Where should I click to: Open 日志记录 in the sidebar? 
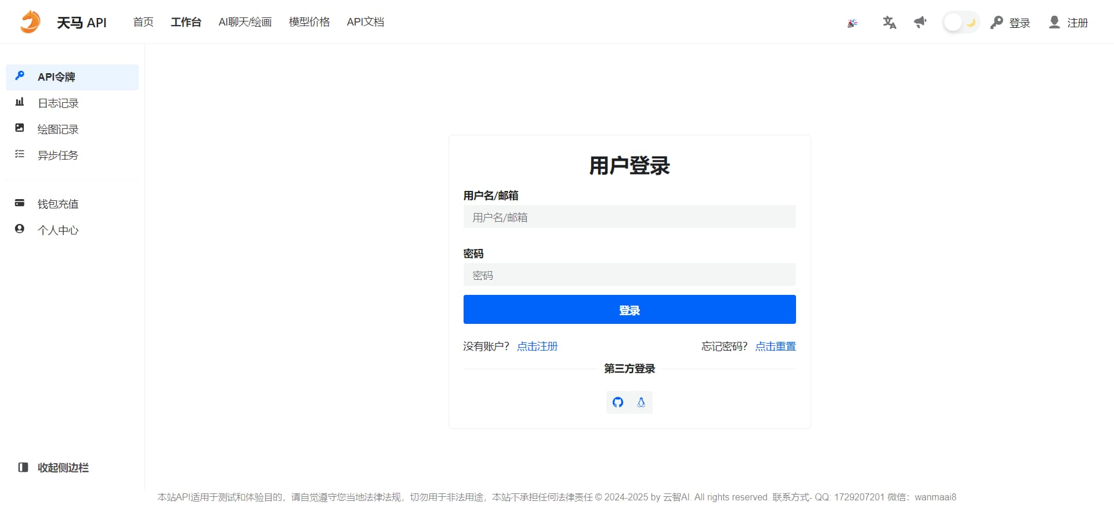coord(73,103)
